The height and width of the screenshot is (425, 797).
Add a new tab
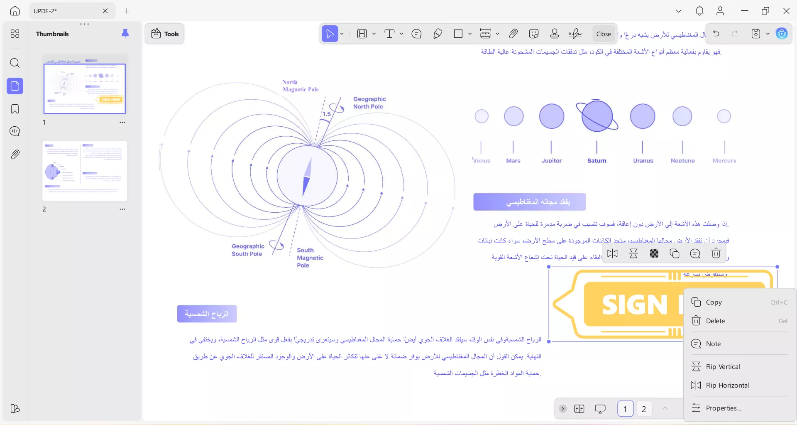point(127,11)
